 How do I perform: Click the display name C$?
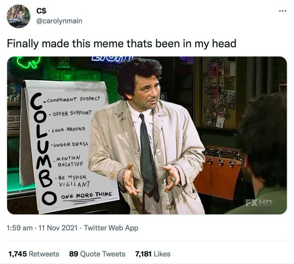tap(41, 11)
